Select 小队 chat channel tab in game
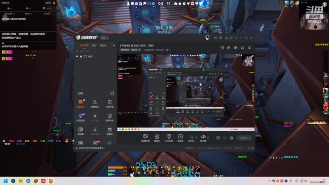The height and width of the screenshot is (185, 329). 19,141
